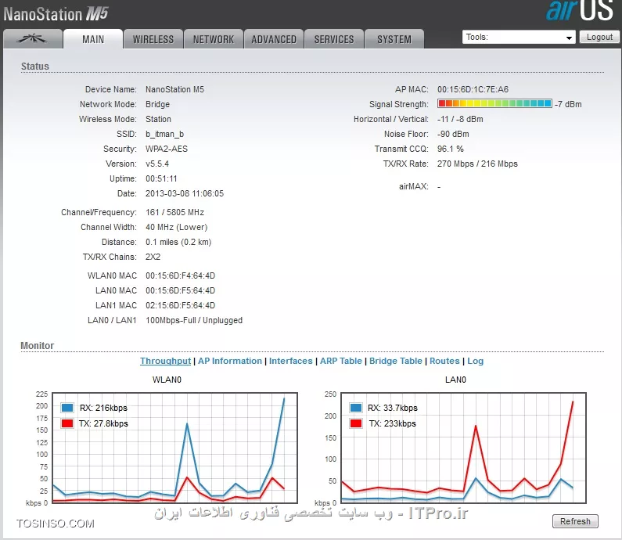Viewport: 622px width, 540px height.
Task: Click the Uptime value 00:51:11
Action: pos(161,178)
